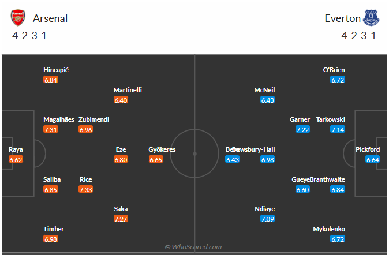Open Tarkowski player name link

331,119
